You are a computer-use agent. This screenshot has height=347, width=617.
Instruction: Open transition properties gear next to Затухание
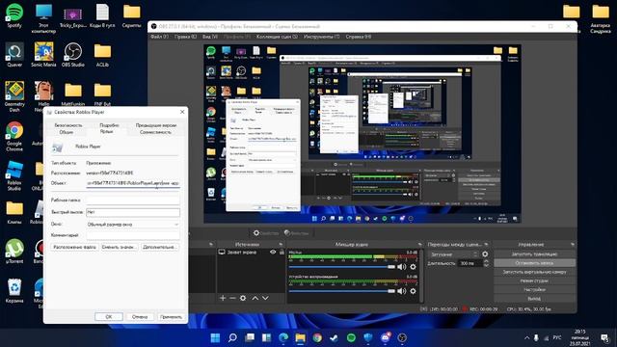(x=485, y=254)
